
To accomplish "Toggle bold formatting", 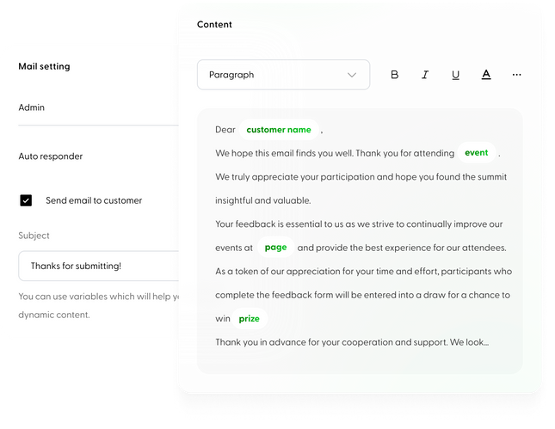I will coord(395,75).
